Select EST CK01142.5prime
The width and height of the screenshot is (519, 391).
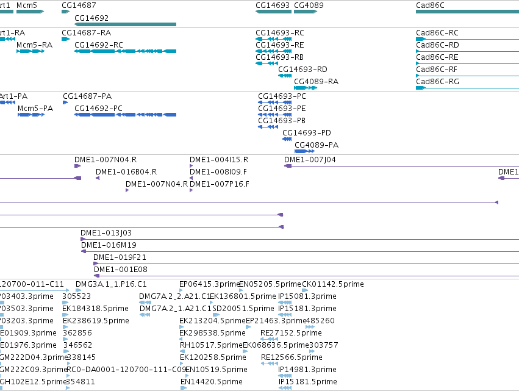point(305,290)
